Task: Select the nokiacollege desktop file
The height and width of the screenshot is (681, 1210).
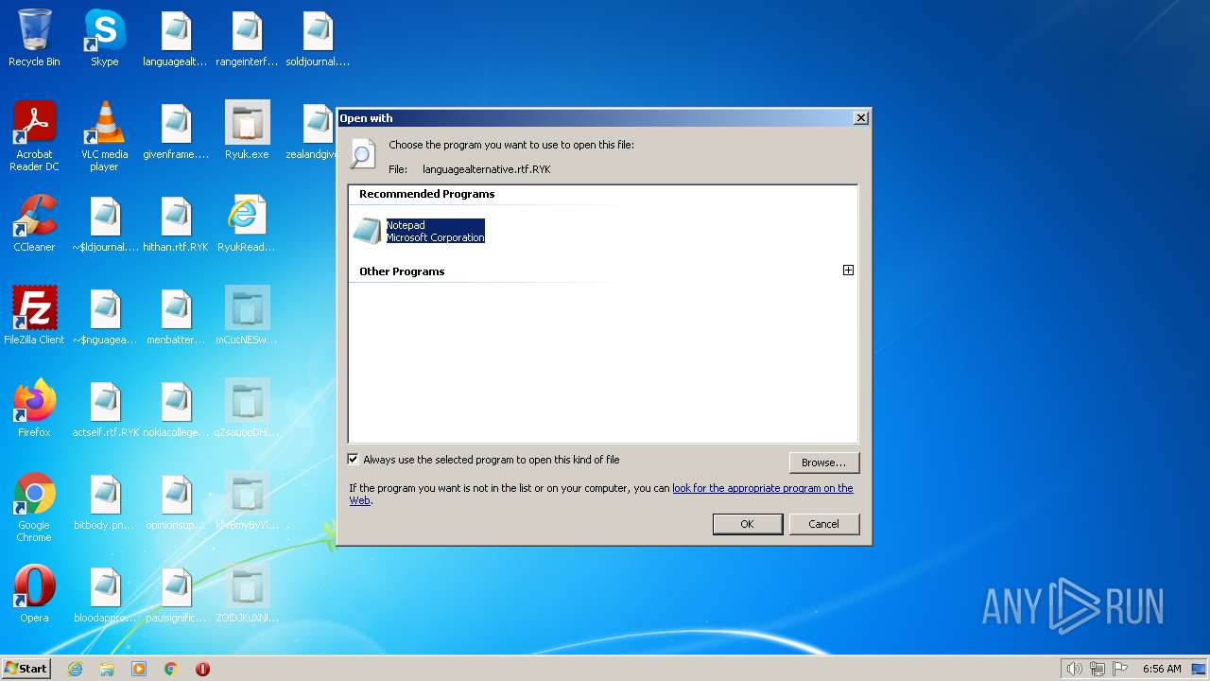Action: (176, 409)
